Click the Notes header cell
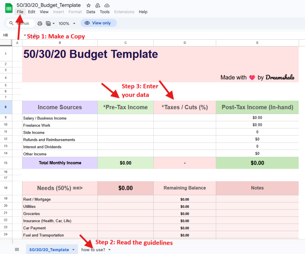 (x=257, y=188)
